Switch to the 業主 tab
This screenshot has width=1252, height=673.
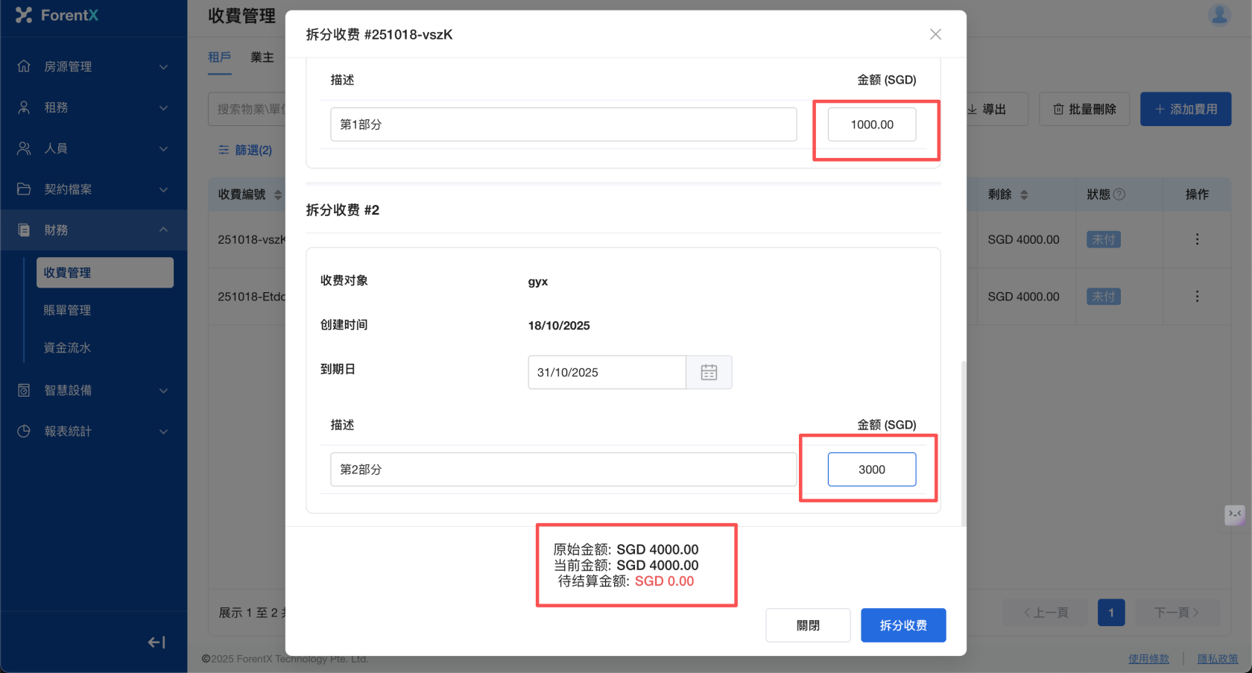[262, 57]
